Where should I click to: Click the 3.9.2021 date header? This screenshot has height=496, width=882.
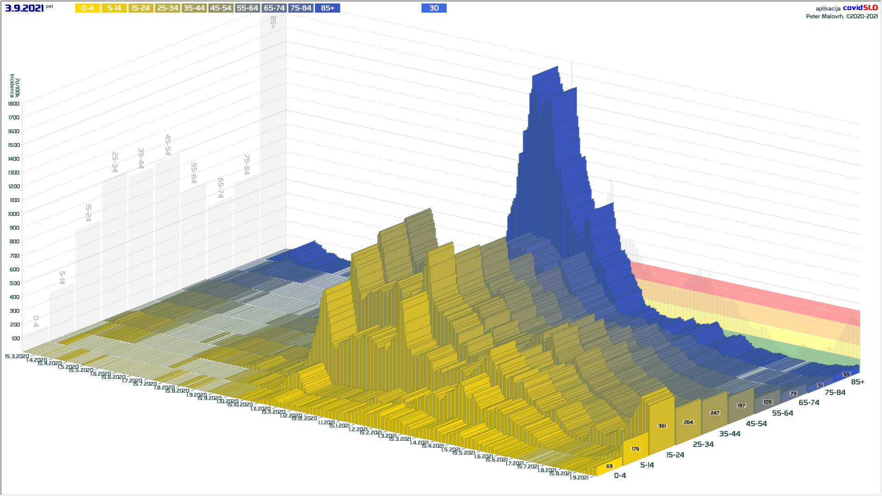24,8
